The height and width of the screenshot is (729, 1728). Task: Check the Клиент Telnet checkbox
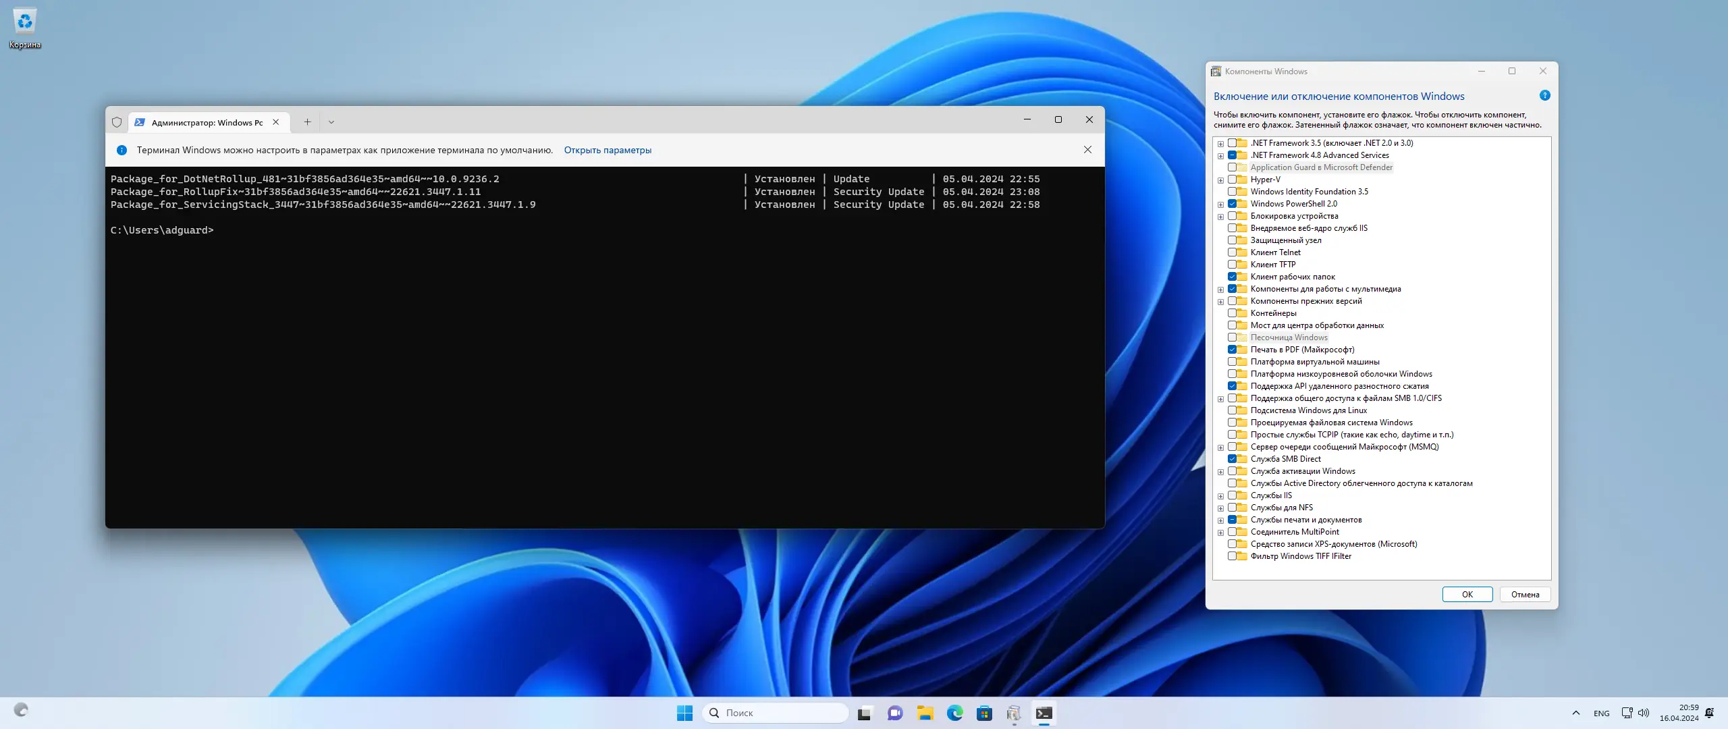pyautogui.click(x=1232, y=252)
